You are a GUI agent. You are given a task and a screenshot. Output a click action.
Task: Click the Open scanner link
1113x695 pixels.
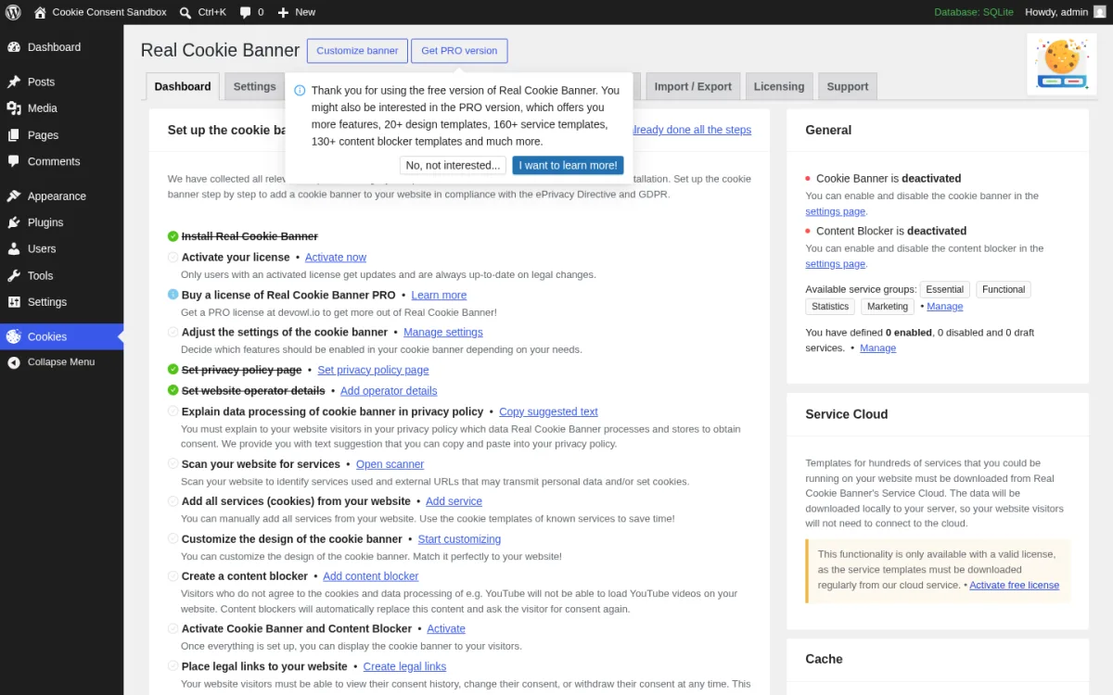coord(390,464)
